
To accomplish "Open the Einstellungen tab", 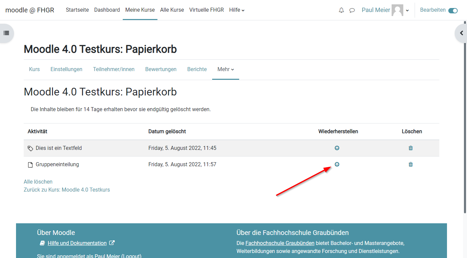I will pos(66,69).
